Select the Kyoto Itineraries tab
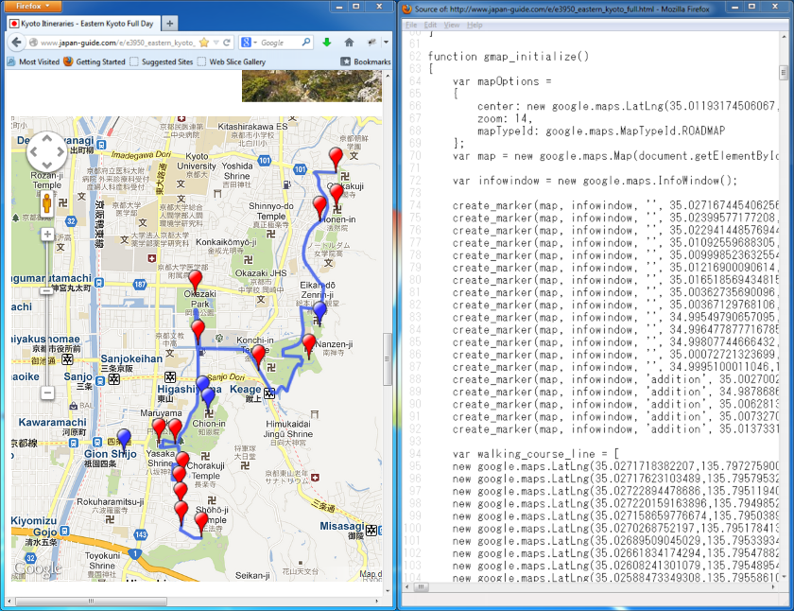The width and height of the screenshot is (794, 611). [84, 24]
